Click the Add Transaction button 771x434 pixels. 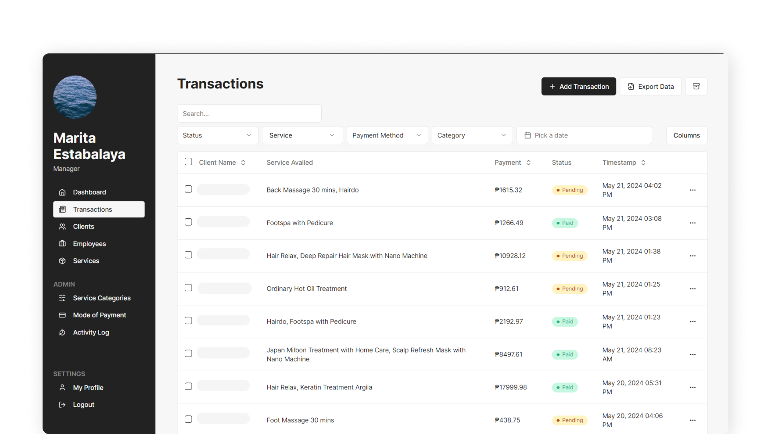click(x=578, y=86)
